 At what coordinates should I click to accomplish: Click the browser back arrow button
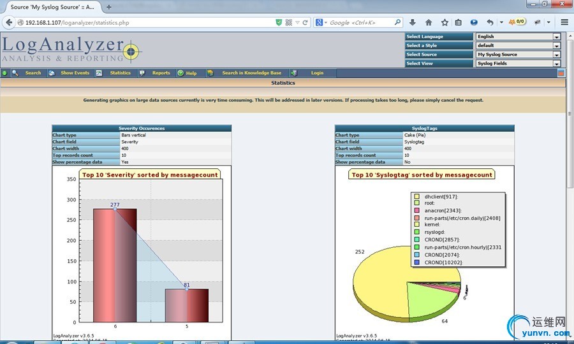click(x=9, y=22)
